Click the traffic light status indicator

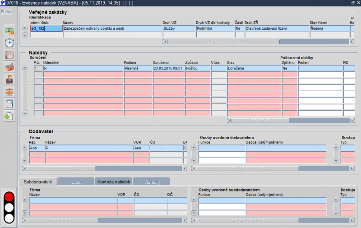[9, 208]
